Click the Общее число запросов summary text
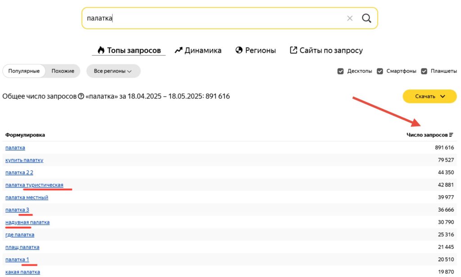461x277 pixels. [116, 96]
